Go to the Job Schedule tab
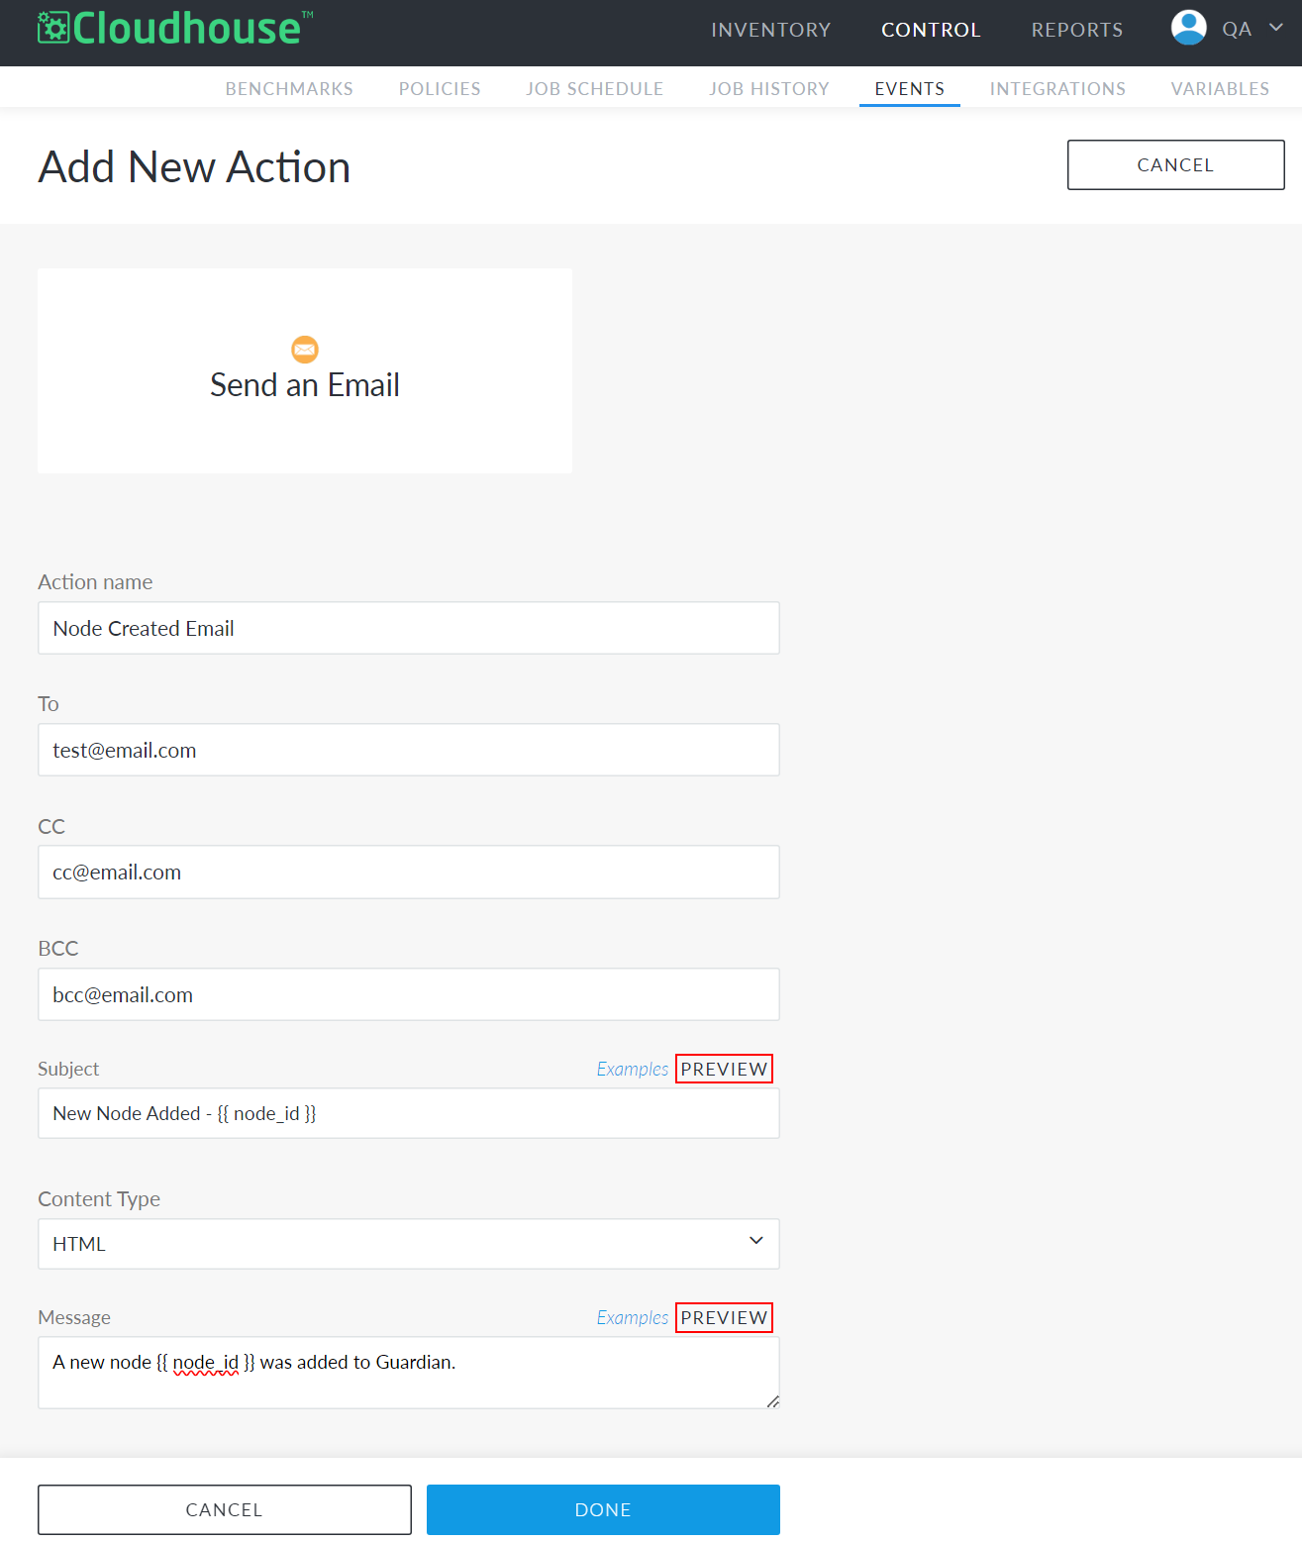Image resolution: width=1302 pixels, height=1543 pixels. coord(595,89)
